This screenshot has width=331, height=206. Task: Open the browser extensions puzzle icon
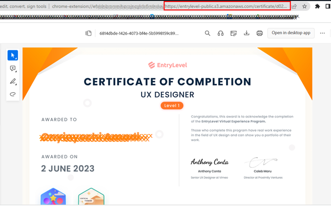pyautogui.click(x=318, y=6)
